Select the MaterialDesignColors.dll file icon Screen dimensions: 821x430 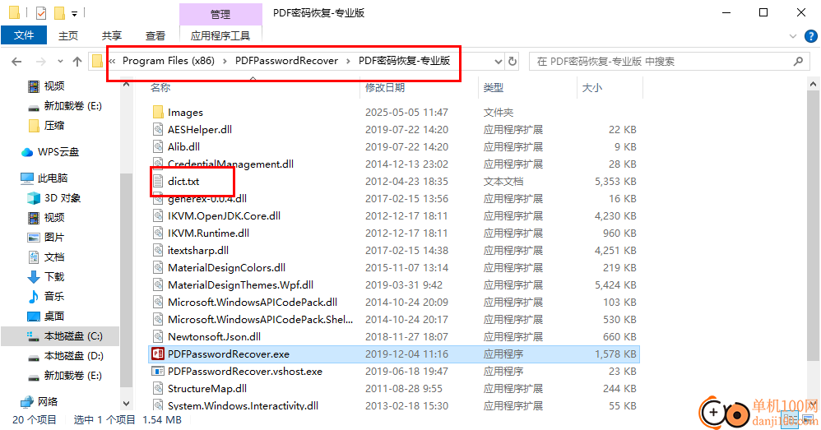coord(158,267)
